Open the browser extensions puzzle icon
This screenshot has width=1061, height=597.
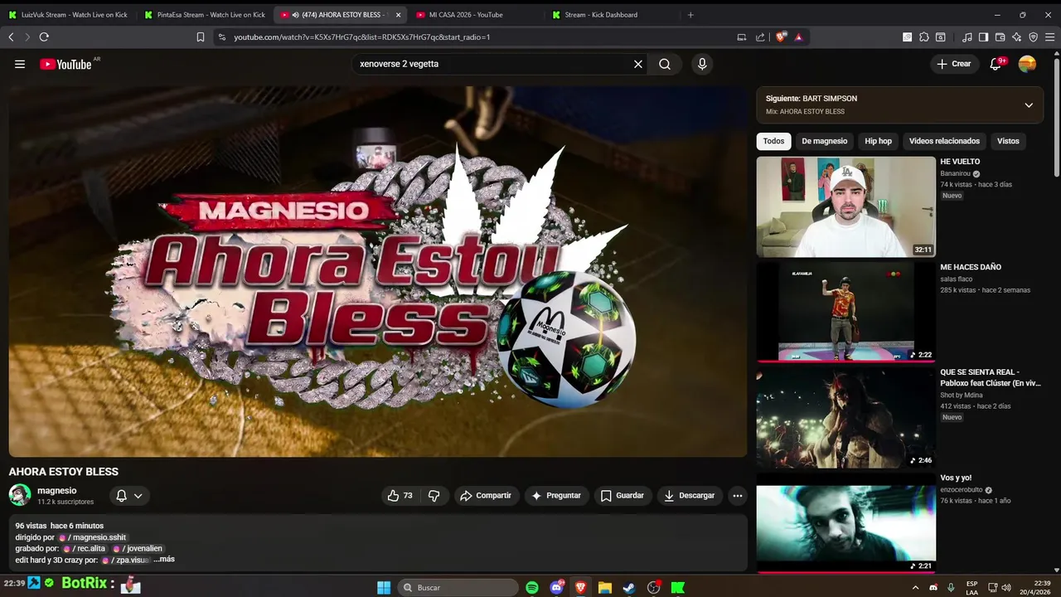pos(924,36)
